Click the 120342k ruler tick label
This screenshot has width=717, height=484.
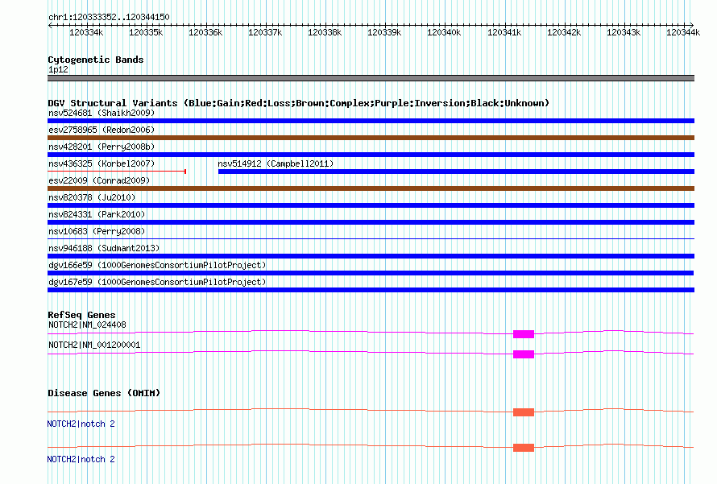564,32
